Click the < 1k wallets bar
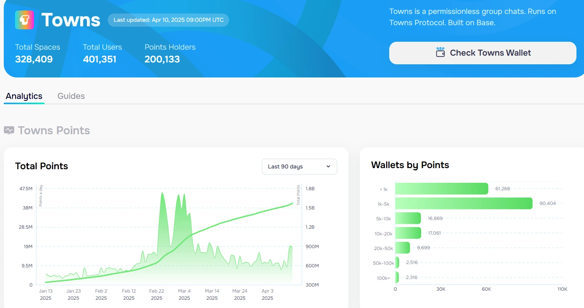The width and height of the screenshot is (584, 308). click(442, 189)
